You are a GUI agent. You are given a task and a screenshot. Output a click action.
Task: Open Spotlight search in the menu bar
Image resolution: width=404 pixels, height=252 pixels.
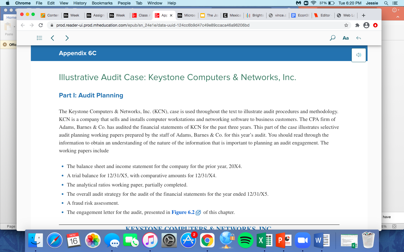tap(386, 3)
